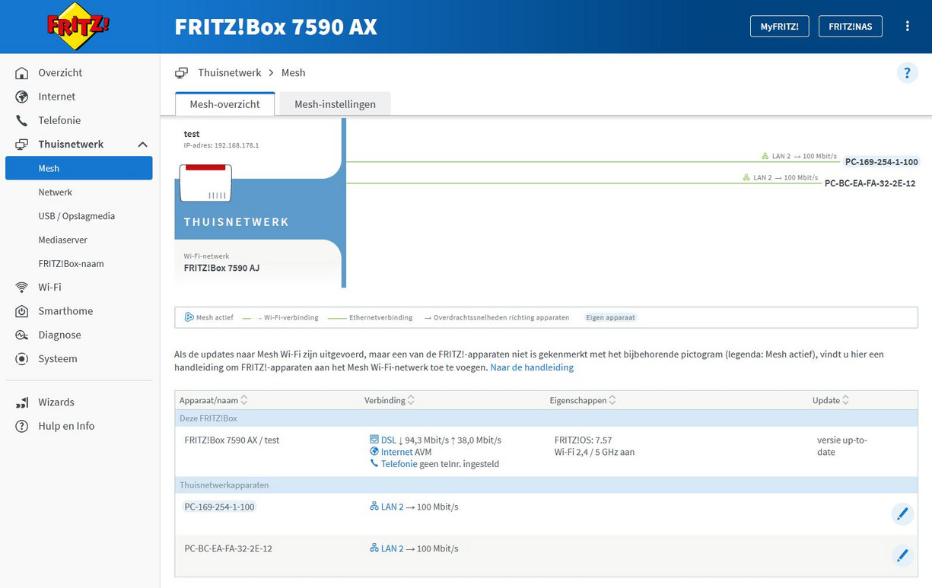Click IP-adres 192.168.178.1 text
Image resolution: width=932 pixels, height=588 pixels.
tap(221, 145)
